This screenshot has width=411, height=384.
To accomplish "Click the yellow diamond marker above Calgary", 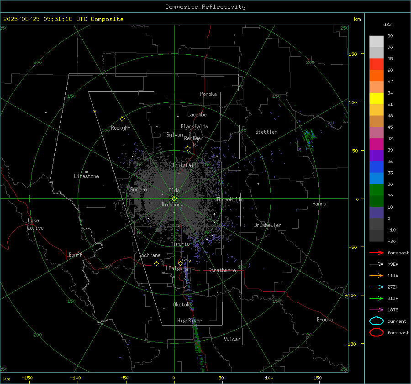I will click(180, 263).
